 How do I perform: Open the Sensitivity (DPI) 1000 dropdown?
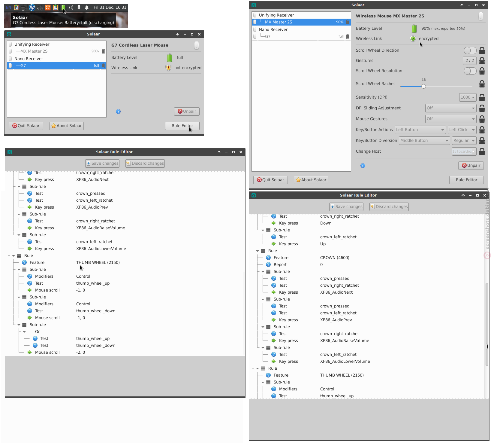tap(468, 97)
